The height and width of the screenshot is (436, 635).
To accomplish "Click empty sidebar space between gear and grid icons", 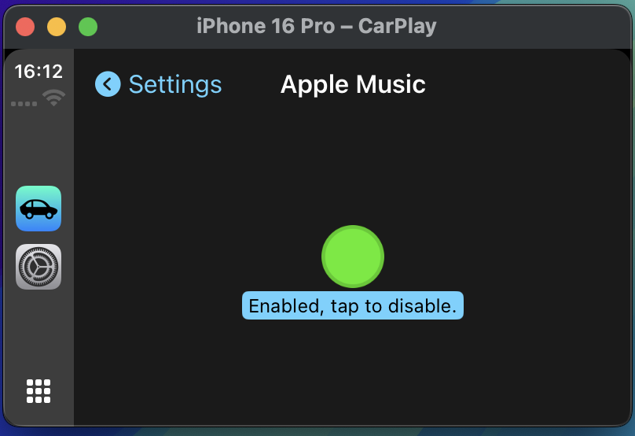I will [39, 334].
